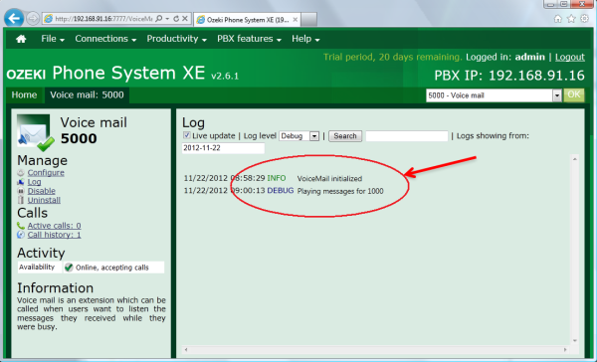Image resolution: width=597 pixels, height=362 pixels.
Task: Stop loading with the address bar X
Action: point(185,18)
